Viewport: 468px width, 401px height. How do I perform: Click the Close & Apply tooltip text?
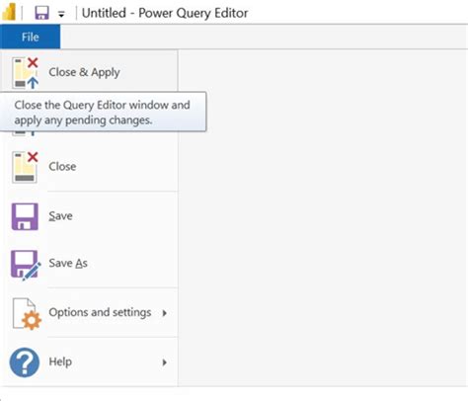(102, 113)
